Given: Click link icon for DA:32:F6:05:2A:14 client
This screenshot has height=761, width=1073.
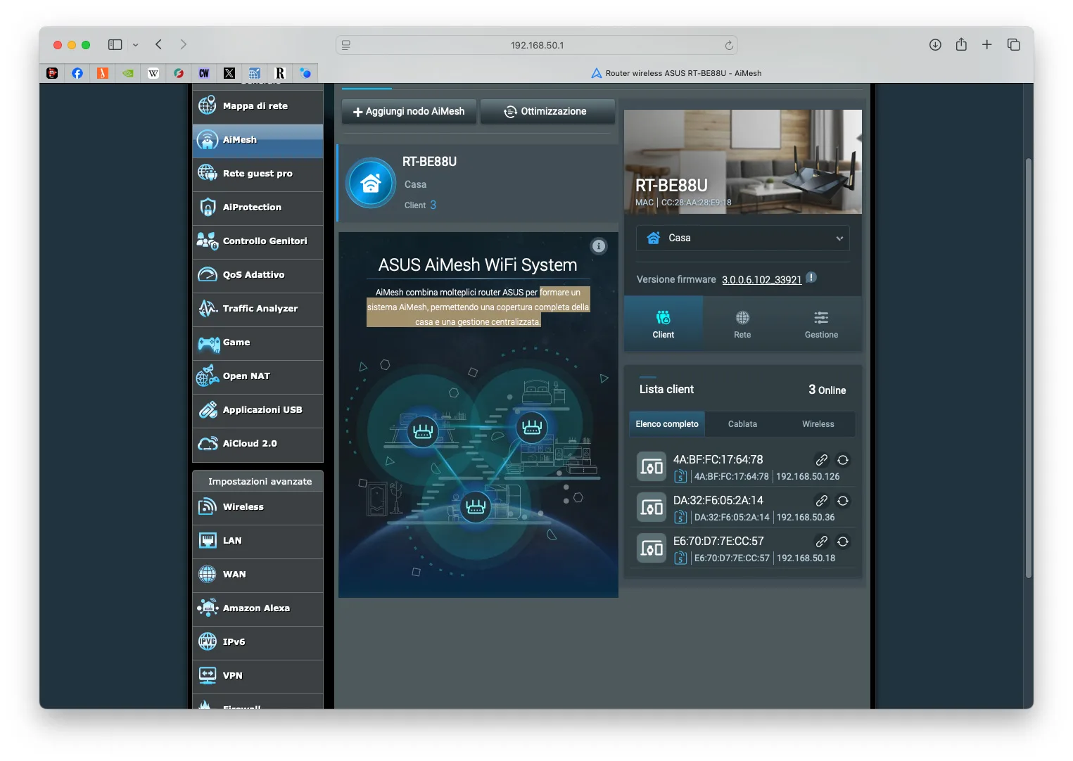Looking at the screenshot, I should [x=821, y=501].
